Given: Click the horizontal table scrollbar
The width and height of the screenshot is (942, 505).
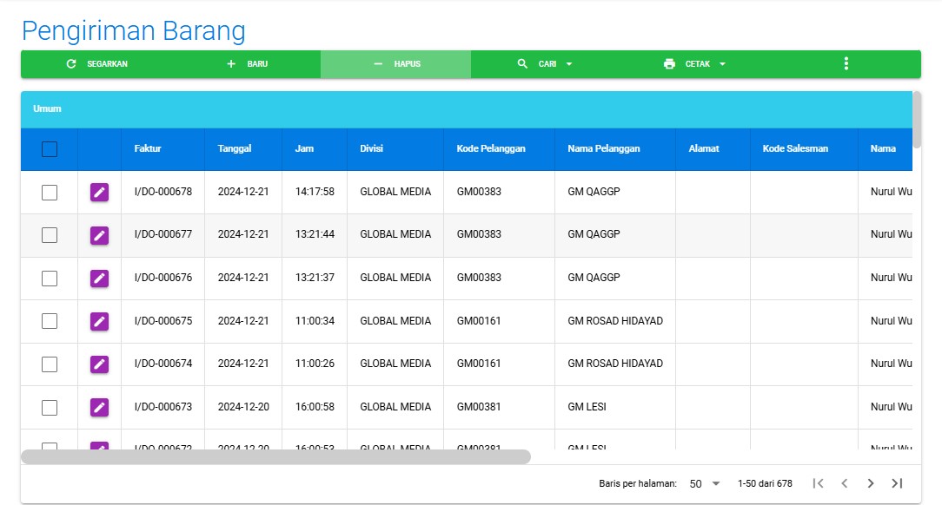Looking at the screenshot, I should (275, 456).
